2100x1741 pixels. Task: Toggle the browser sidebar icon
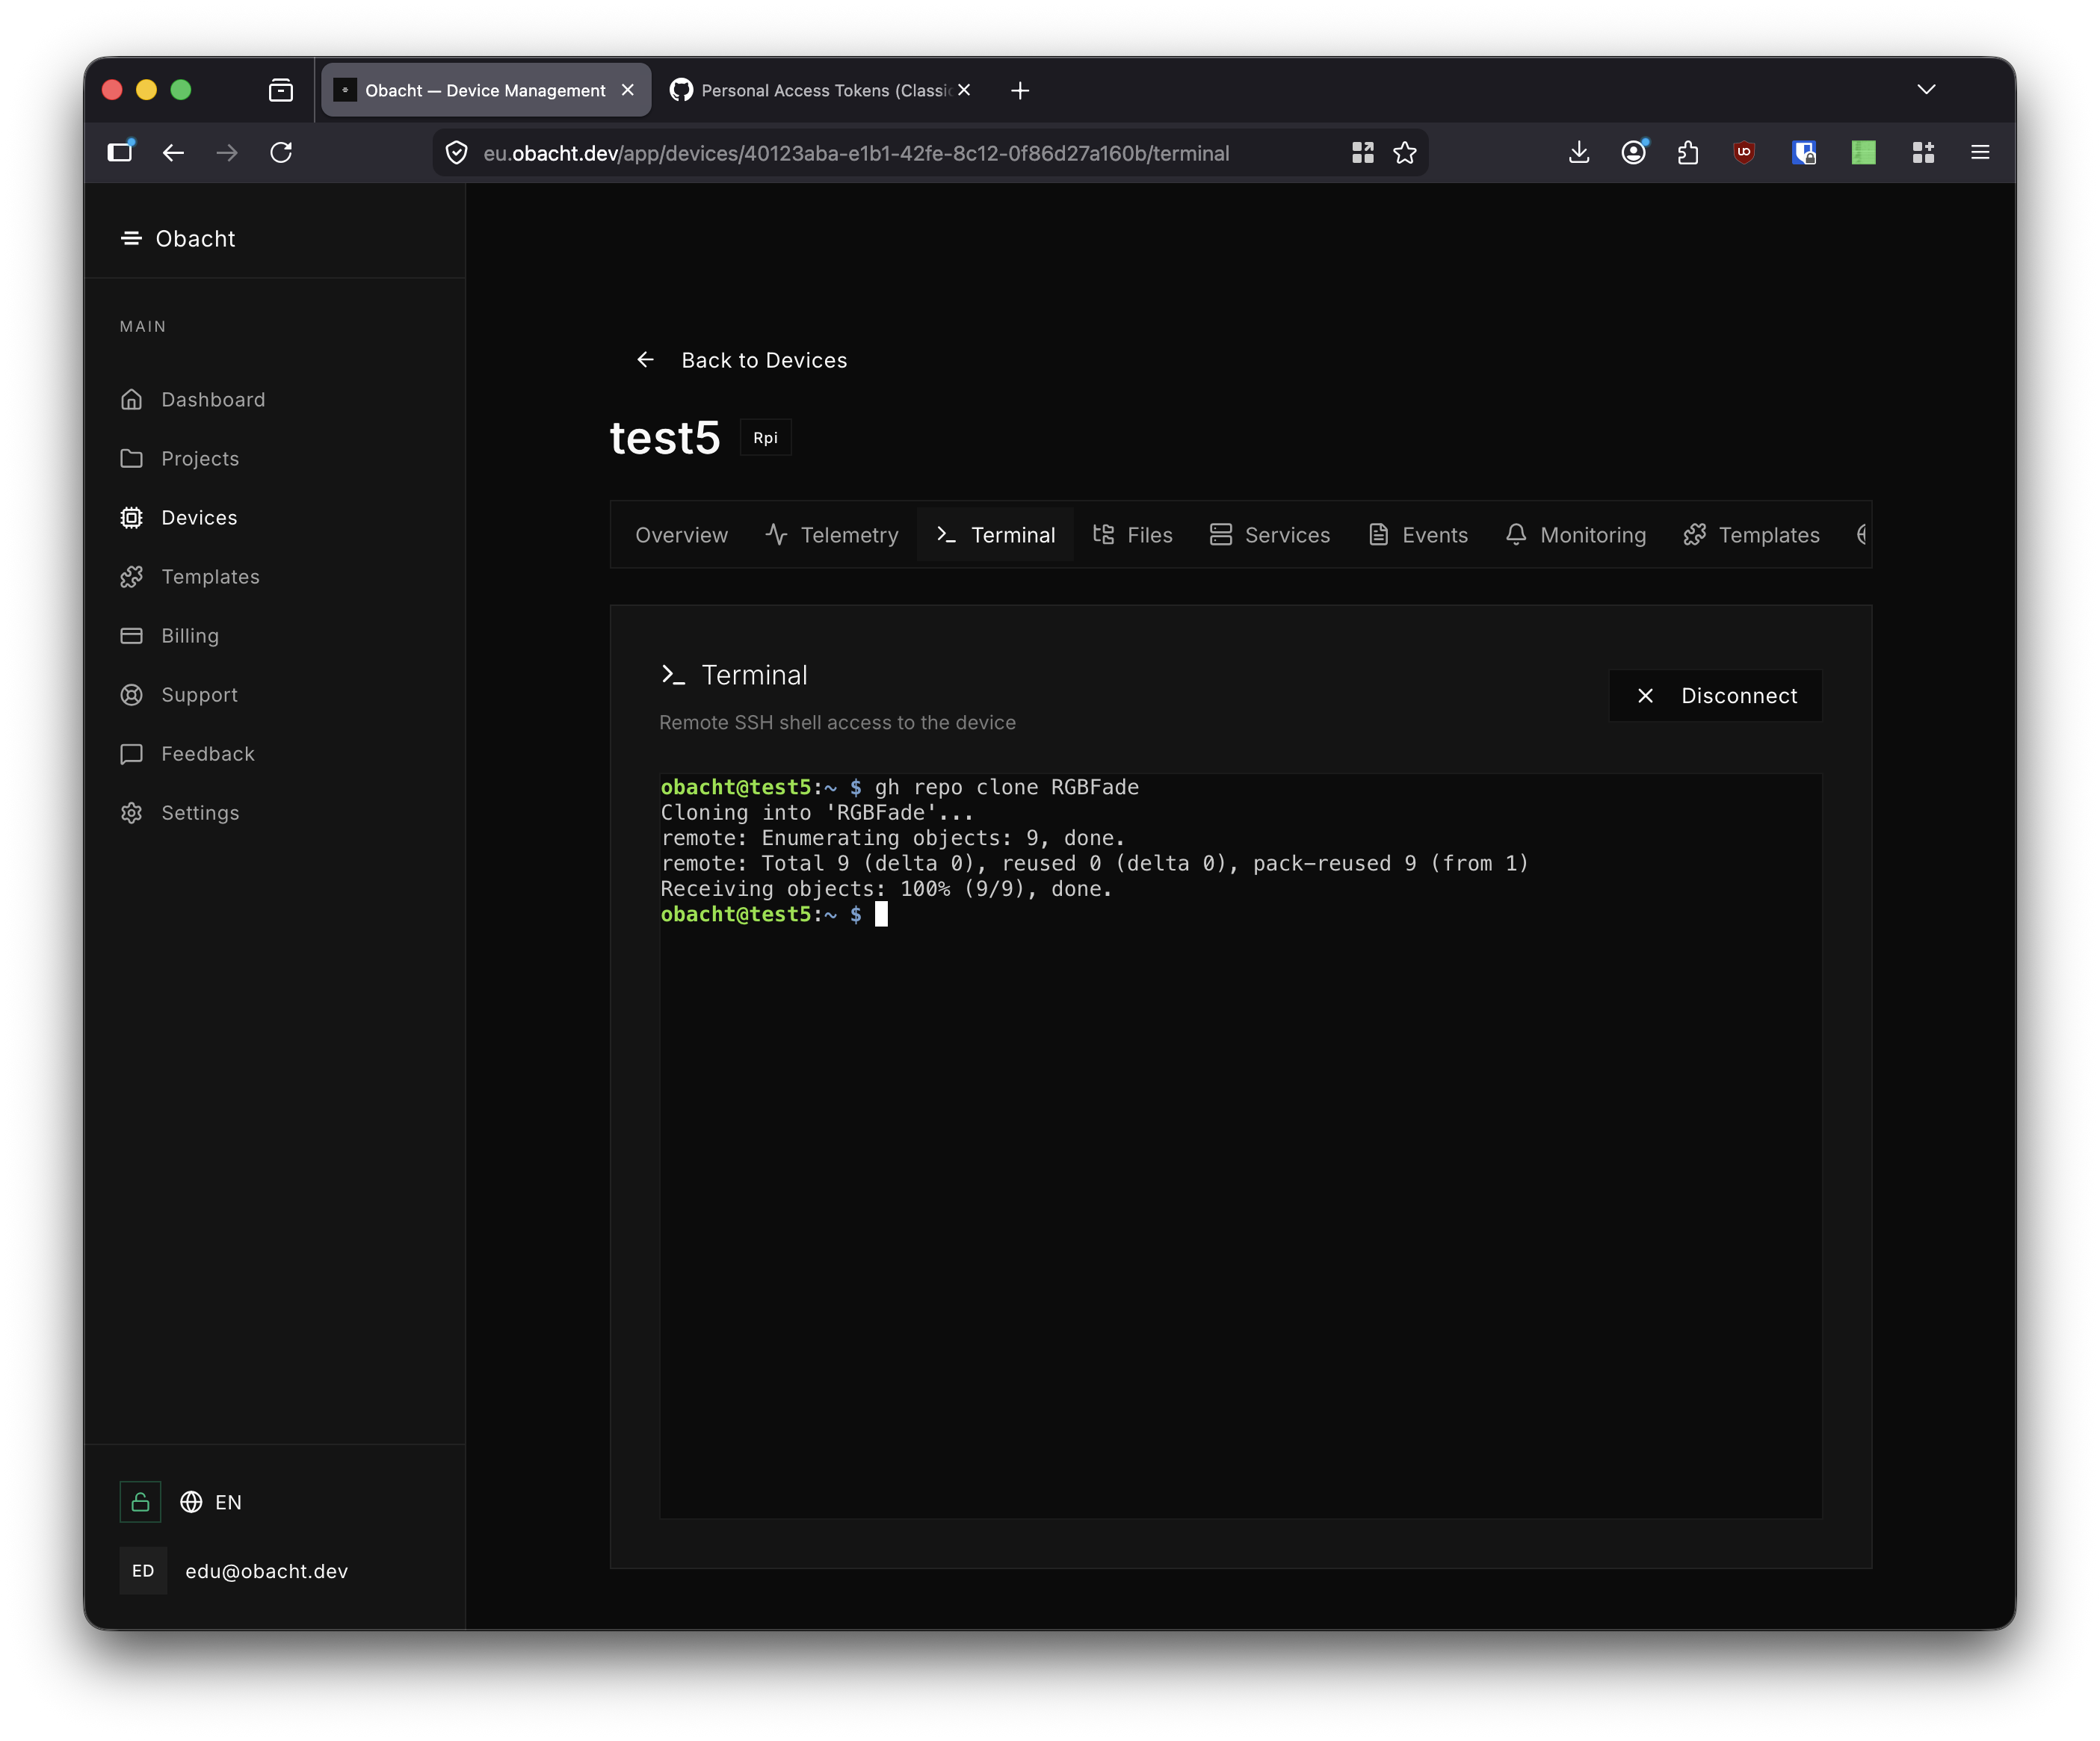coord(120,152)
